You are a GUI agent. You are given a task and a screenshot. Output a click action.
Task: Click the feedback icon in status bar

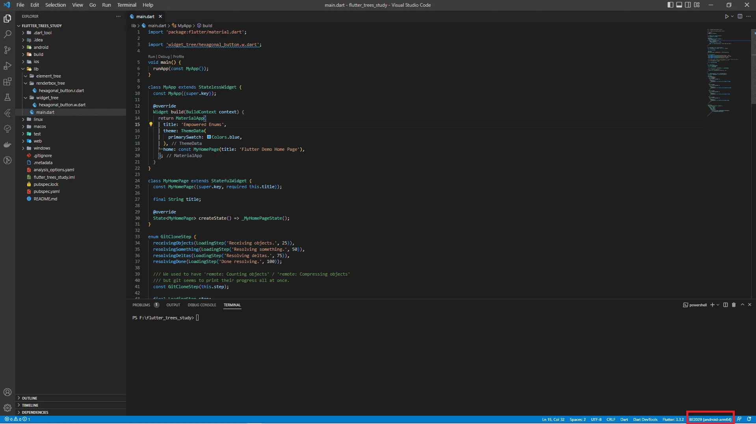[739, 419]
